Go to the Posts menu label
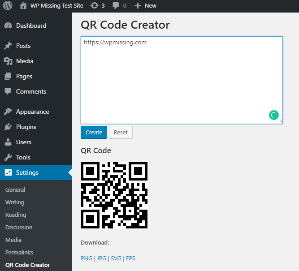 (23, 46)
